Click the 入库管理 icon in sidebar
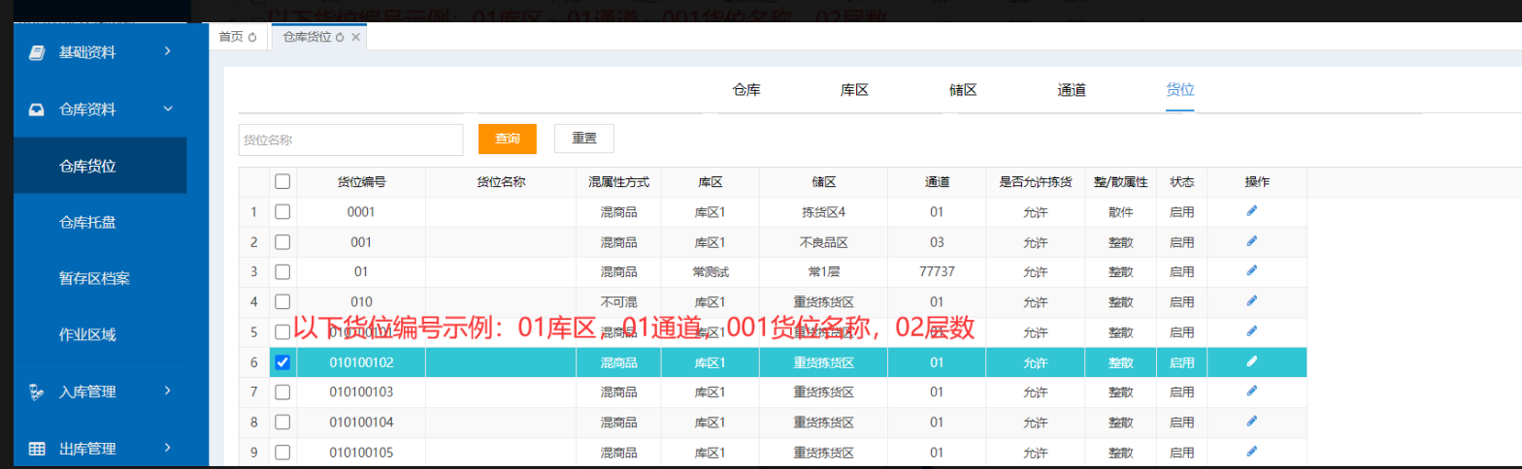 pos(37,392)
